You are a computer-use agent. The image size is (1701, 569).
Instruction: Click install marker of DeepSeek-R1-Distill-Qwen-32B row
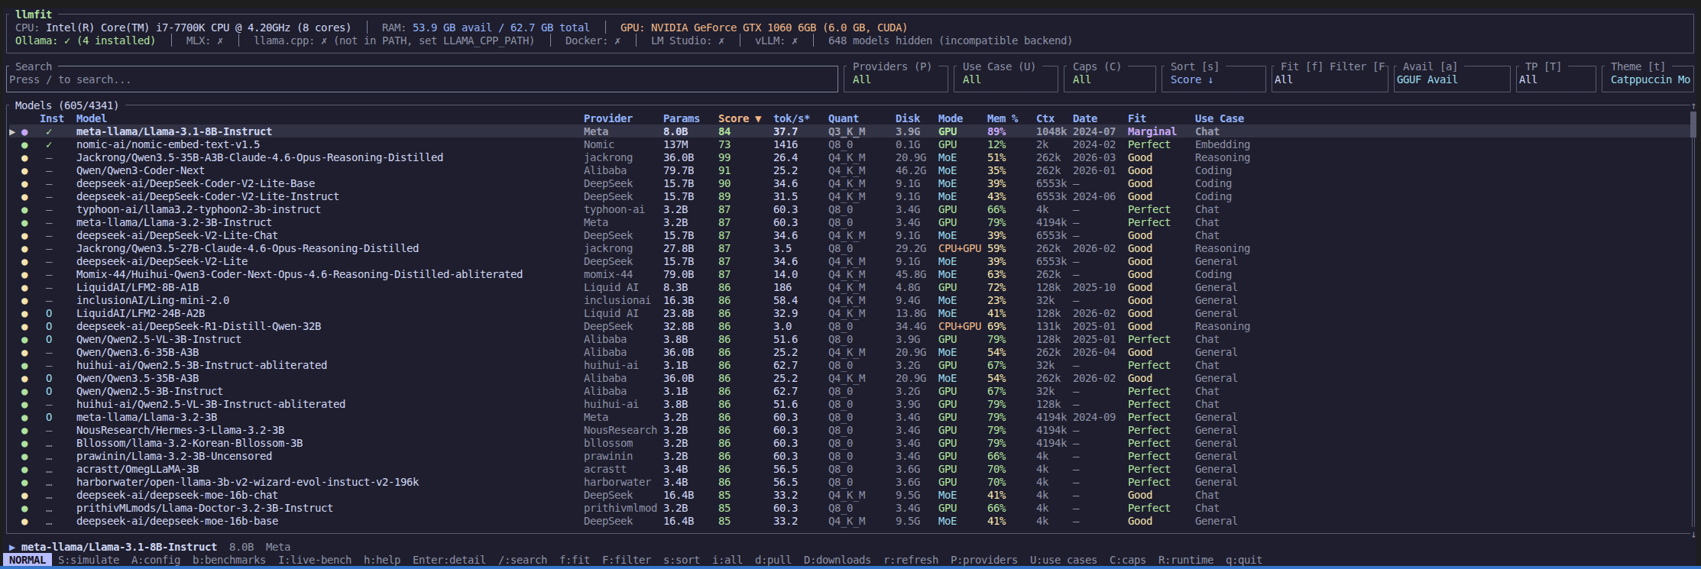click(x=49, y=326)
